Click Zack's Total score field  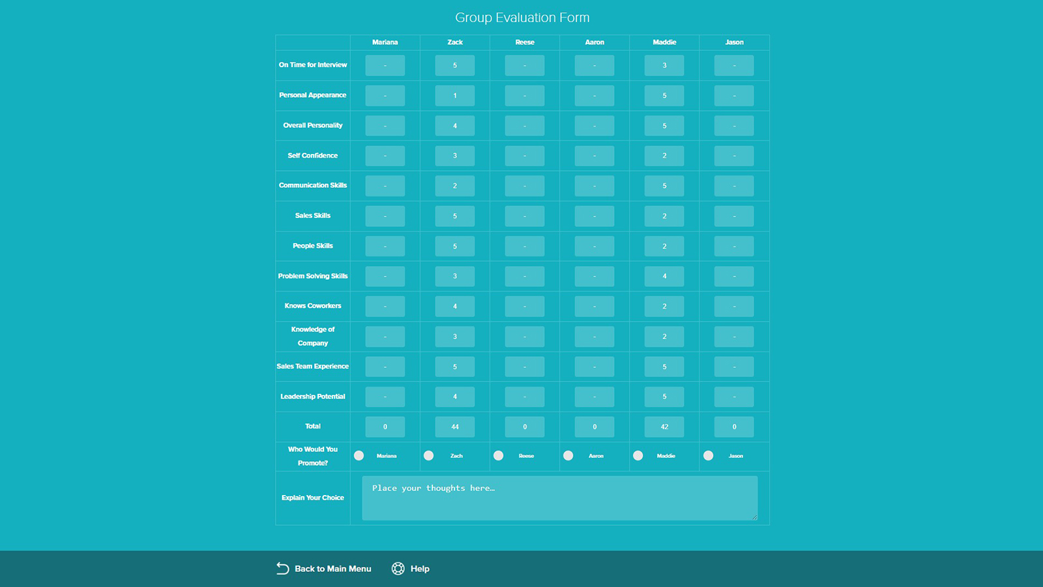pos(454,427)
